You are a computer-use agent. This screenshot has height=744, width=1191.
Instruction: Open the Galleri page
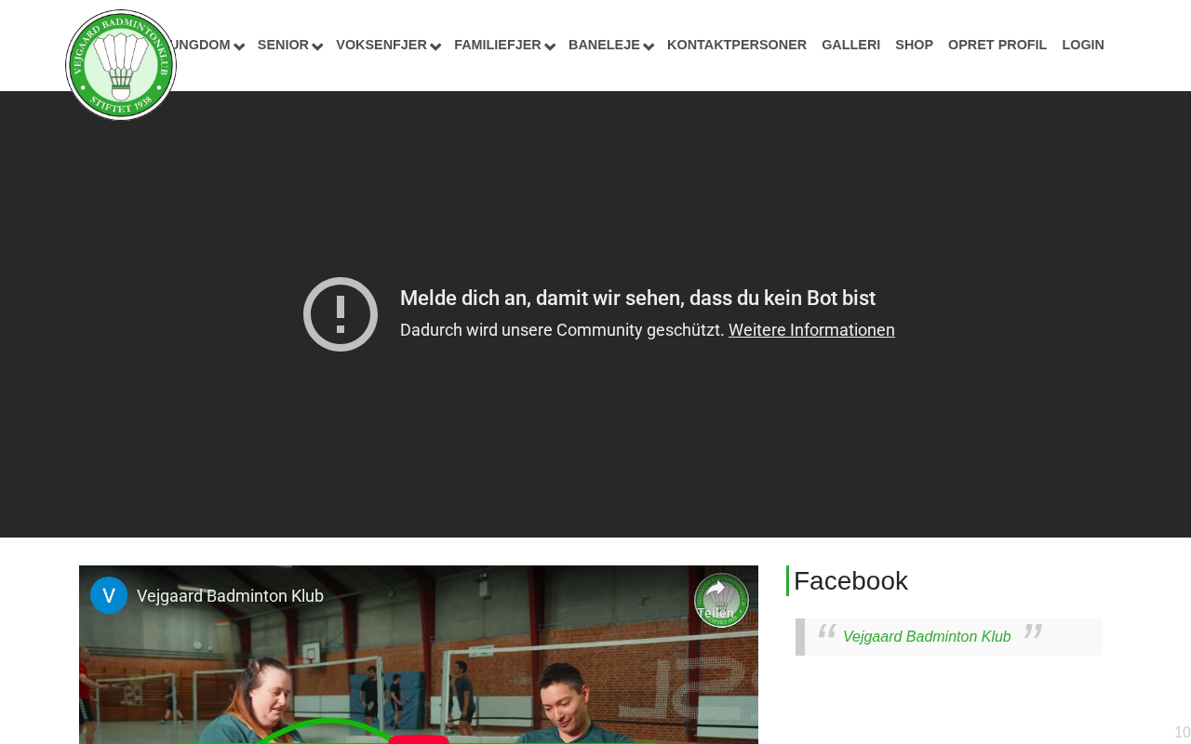850,45
